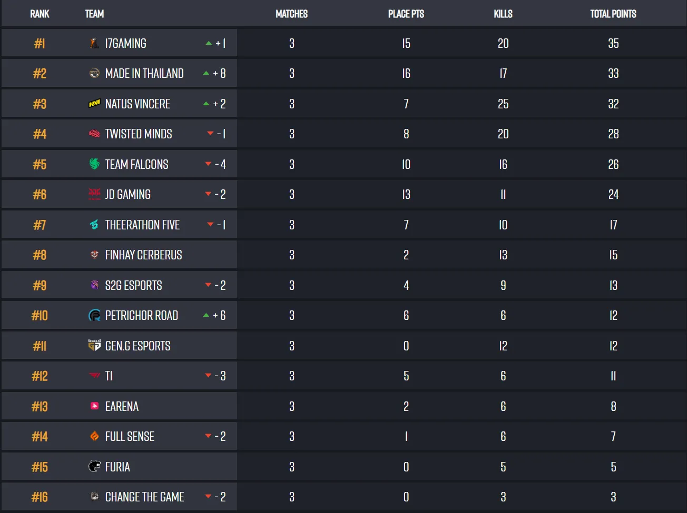Image resolution: width=687 pixels, height=513 pixels.
Task: Open the S2G Esports team name
Action: [x=133, y=286]
